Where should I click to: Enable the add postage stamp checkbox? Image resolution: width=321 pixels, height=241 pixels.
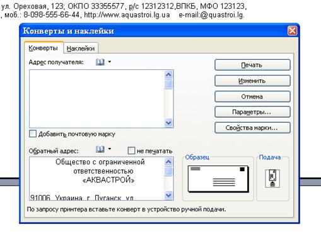click(33, 133)
